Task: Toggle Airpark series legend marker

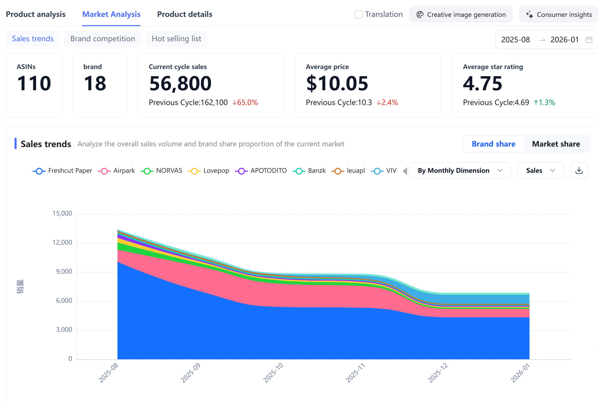Action: (104, 171)
